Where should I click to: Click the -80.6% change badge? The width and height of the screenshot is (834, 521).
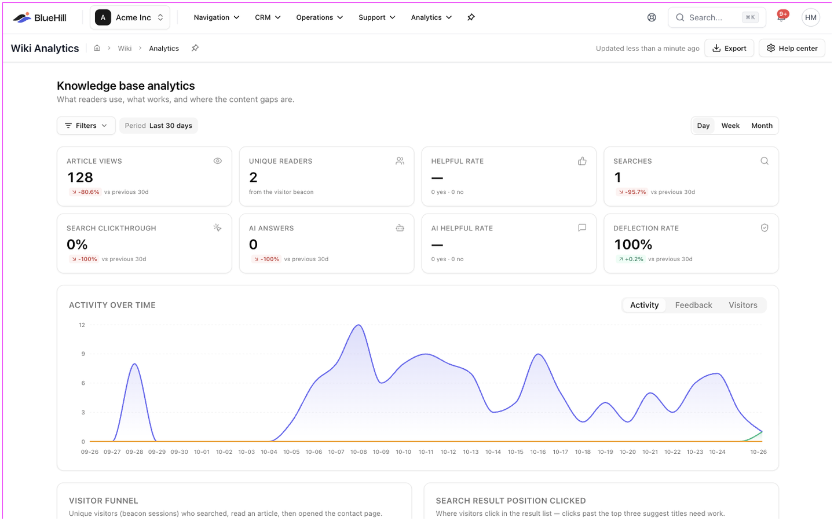pos(85,192)
